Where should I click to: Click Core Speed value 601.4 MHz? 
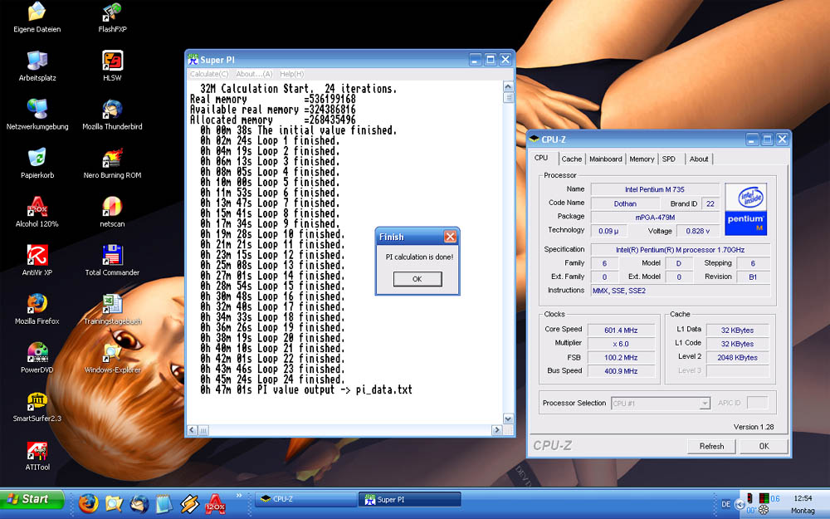pos(621,330)
